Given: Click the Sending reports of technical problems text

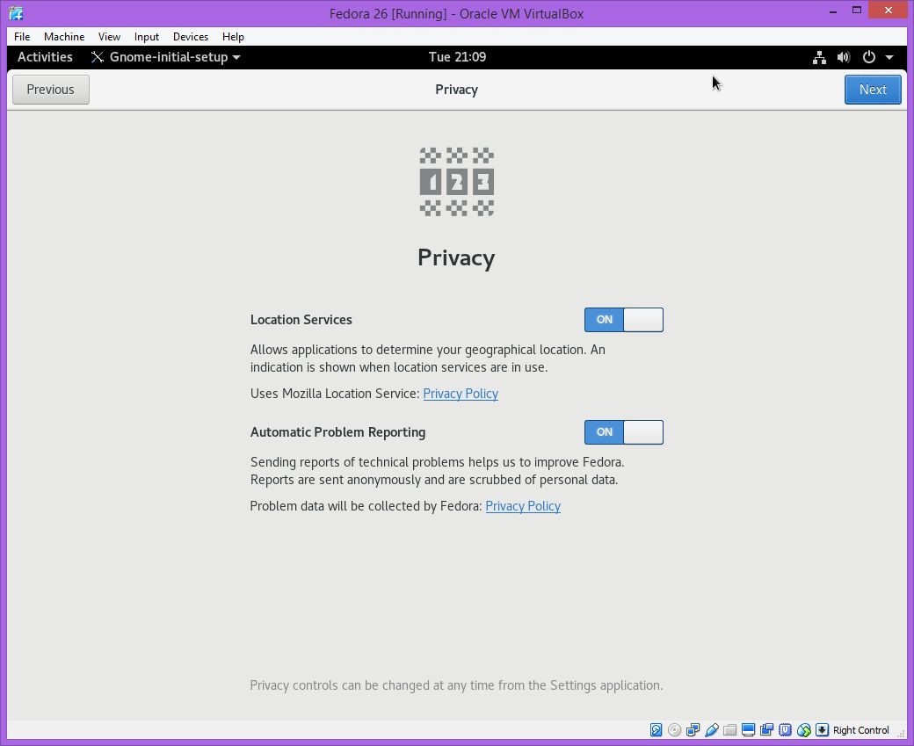Looking at the screenshot, I should 437,471.
